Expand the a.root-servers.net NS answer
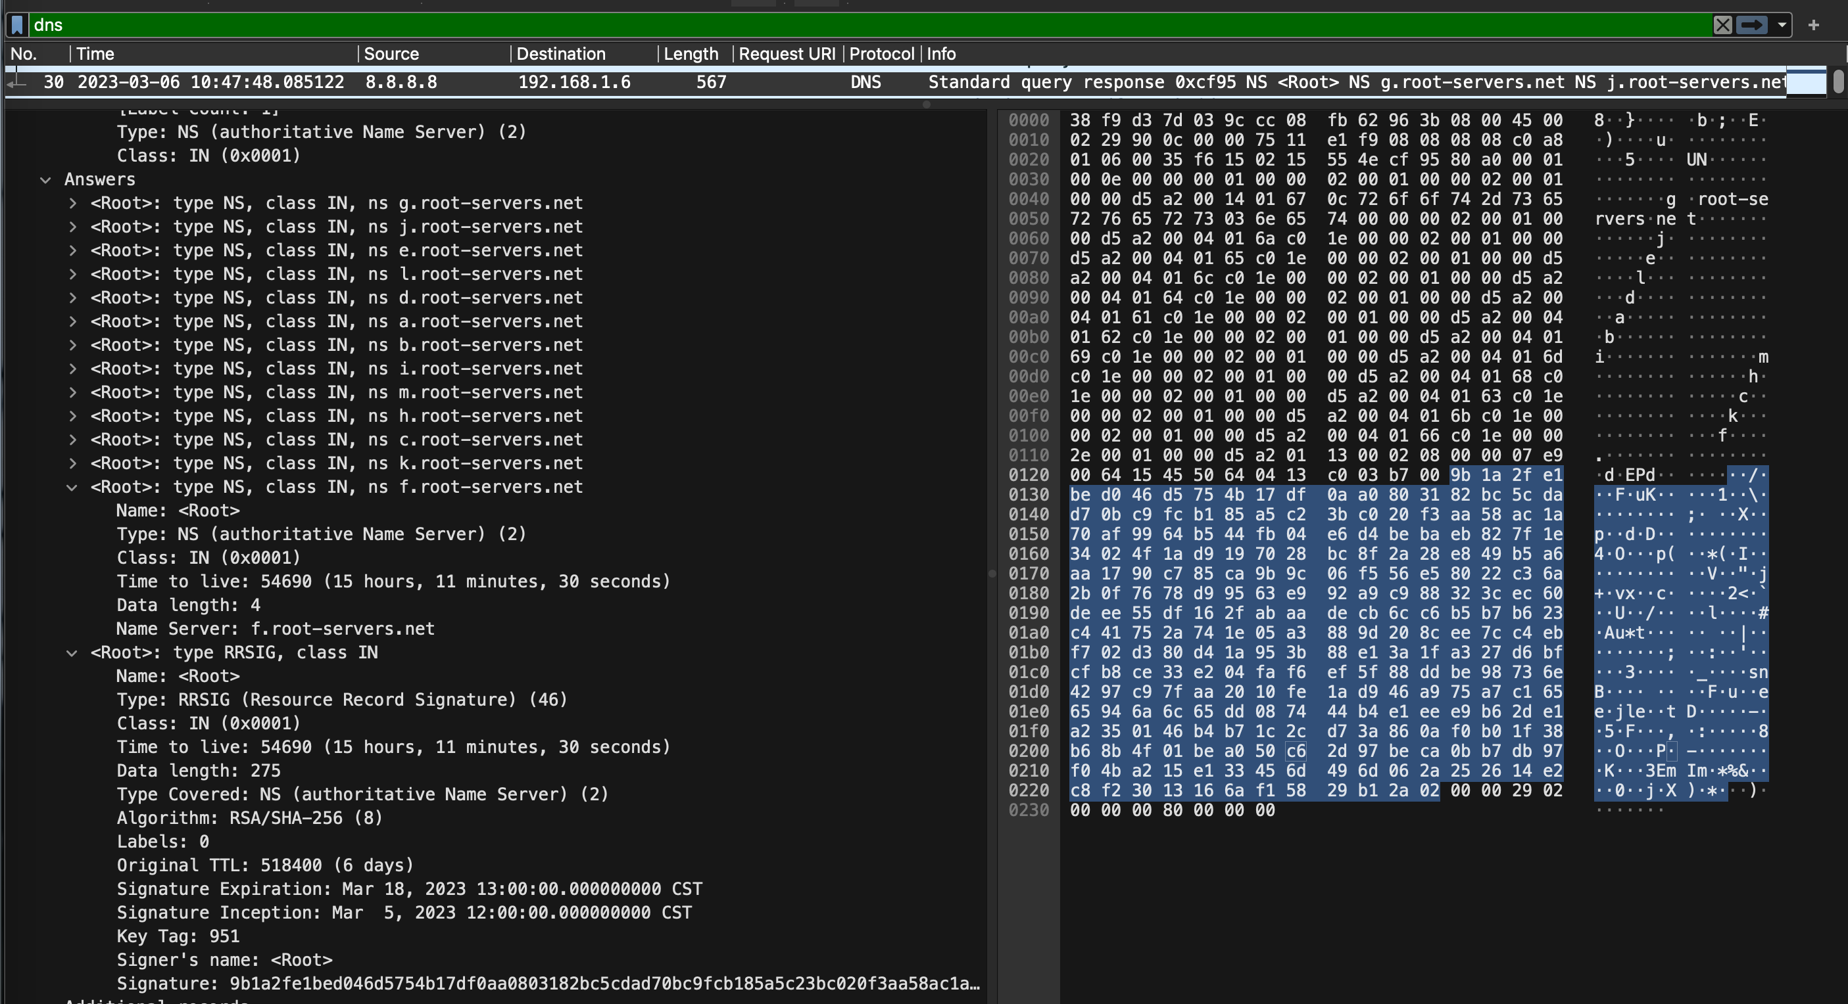The image size is (1848, 1004). pyautogui.click(x=72, y=322)
